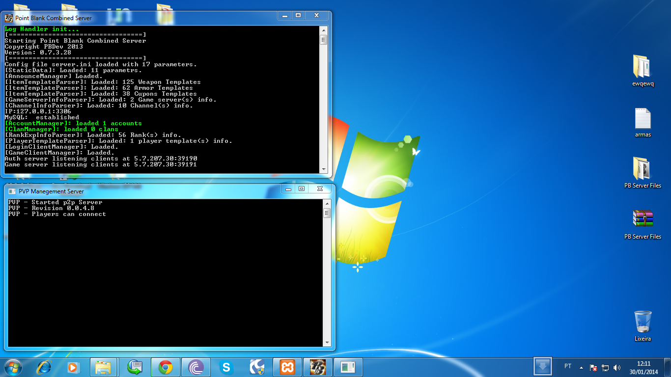Switch keyboard layout via the PT indicator
671x377 pixels.
[568, 367]
